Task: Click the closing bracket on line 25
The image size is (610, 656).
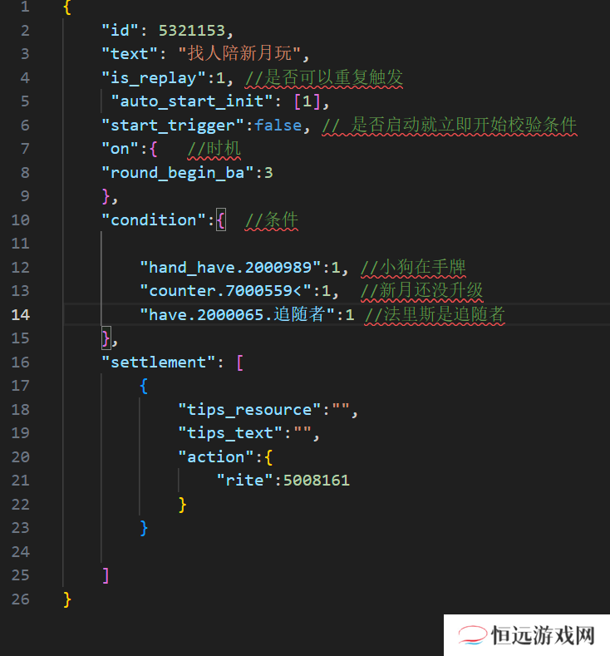Action: pyautogui.click(x=106, y=575)
